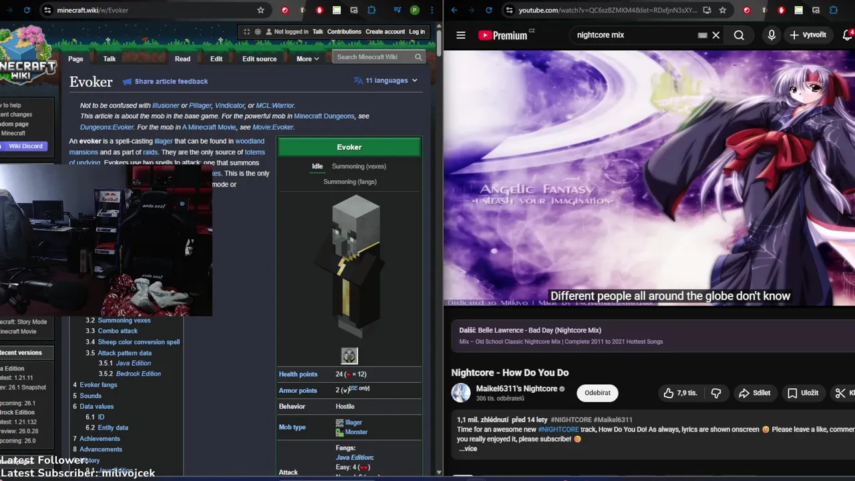Image resolution: width=855 pixels, height=481 pixels.
Task: Jump to contents entry Sheep color conversion spell
Action: point(138,342)
